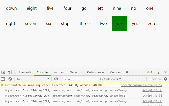Open console settings gear icon
Viewport: 169px width, 106px height.
(165, 79)
